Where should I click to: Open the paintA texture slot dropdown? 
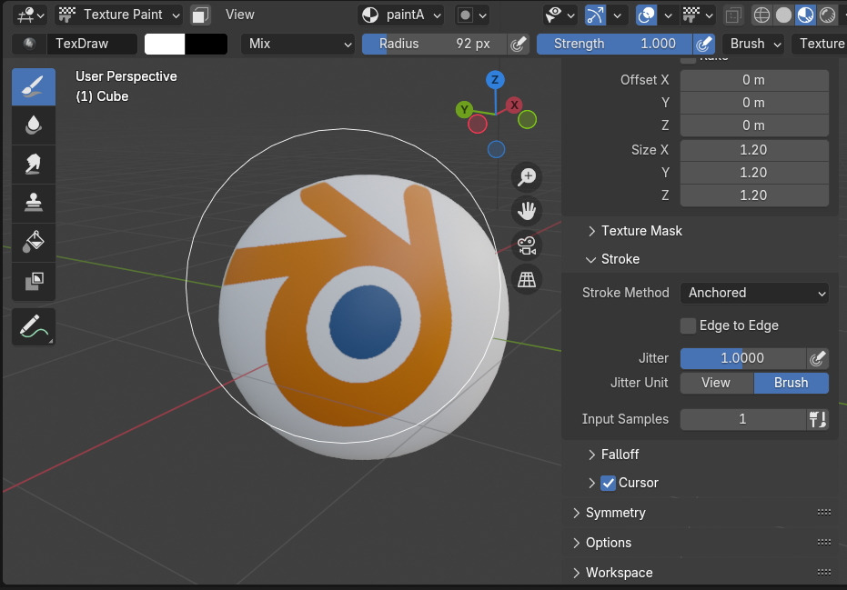(x=401, y=15)
